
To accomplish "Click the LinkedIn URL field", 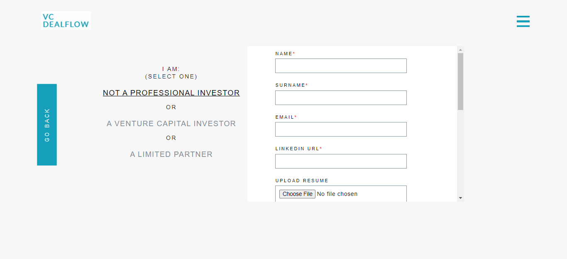I will 341,161.
